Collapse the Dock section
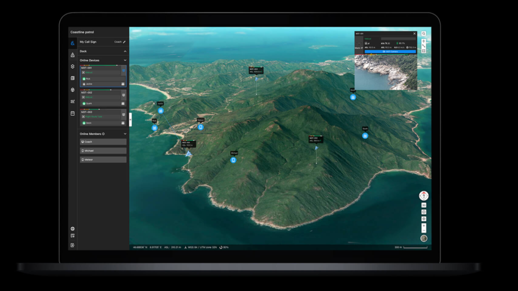 (124, 51)
